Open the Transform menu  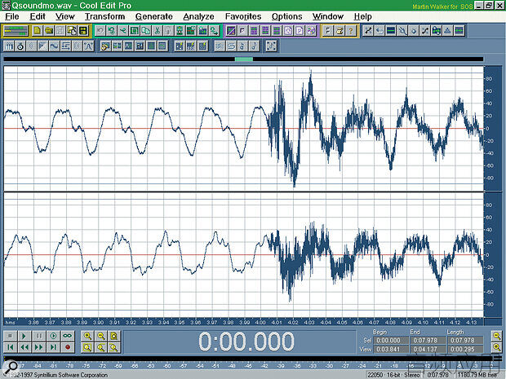pos(105,16)
